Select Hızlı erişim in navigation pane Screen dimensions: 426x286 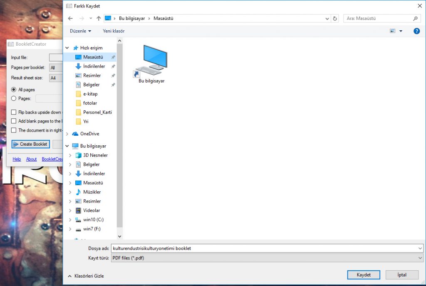tap(91, 48)
